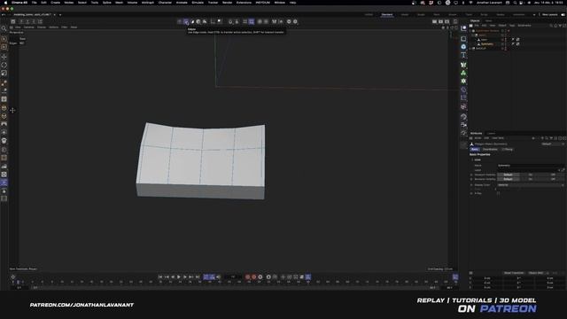Switch to the Standard layout tab

coord(387,15)
